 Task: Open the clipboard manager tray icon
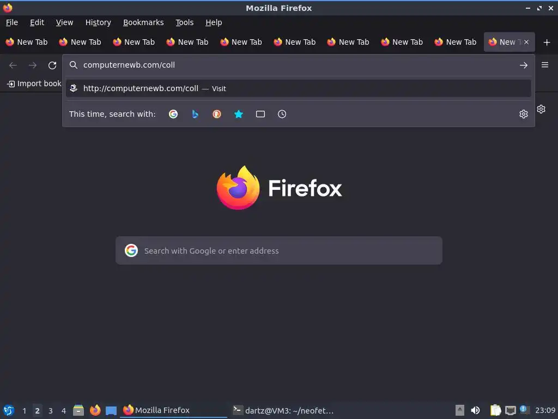pyautogui.click(x=495, y=410)
